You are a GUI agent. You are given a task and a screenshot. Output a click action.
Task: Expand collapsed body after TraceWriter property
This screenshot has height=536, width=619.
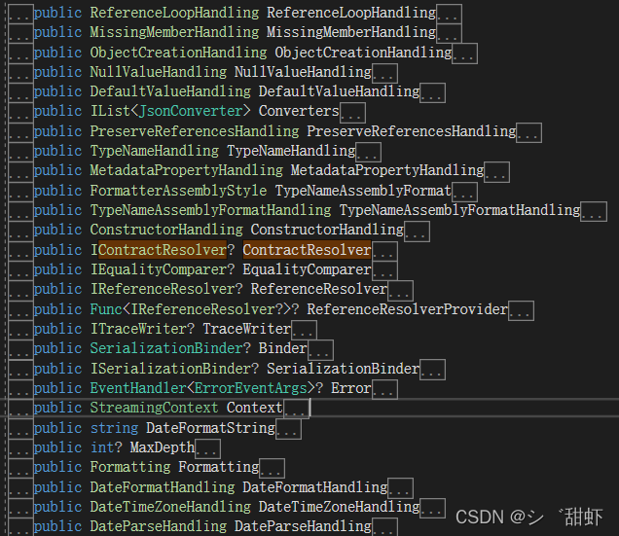pyautogui.click(x=304, y=331)
